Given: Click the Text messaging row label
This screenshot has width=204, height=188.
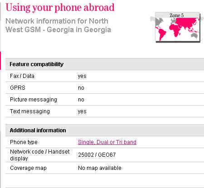Looking at the screenshot, I should (30, 111).
